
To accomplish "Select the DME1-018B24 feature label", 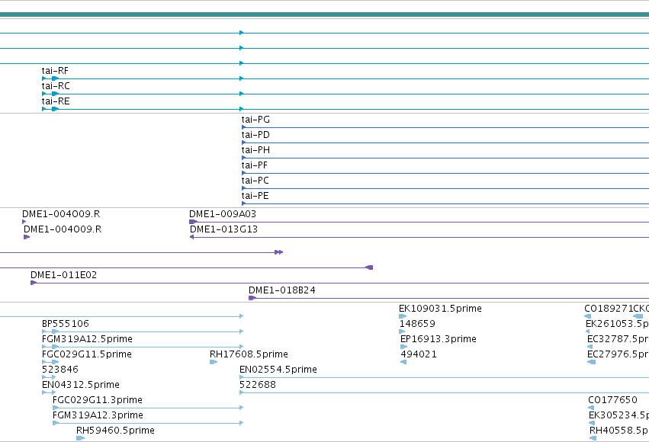I will click(x=282, y=290).
